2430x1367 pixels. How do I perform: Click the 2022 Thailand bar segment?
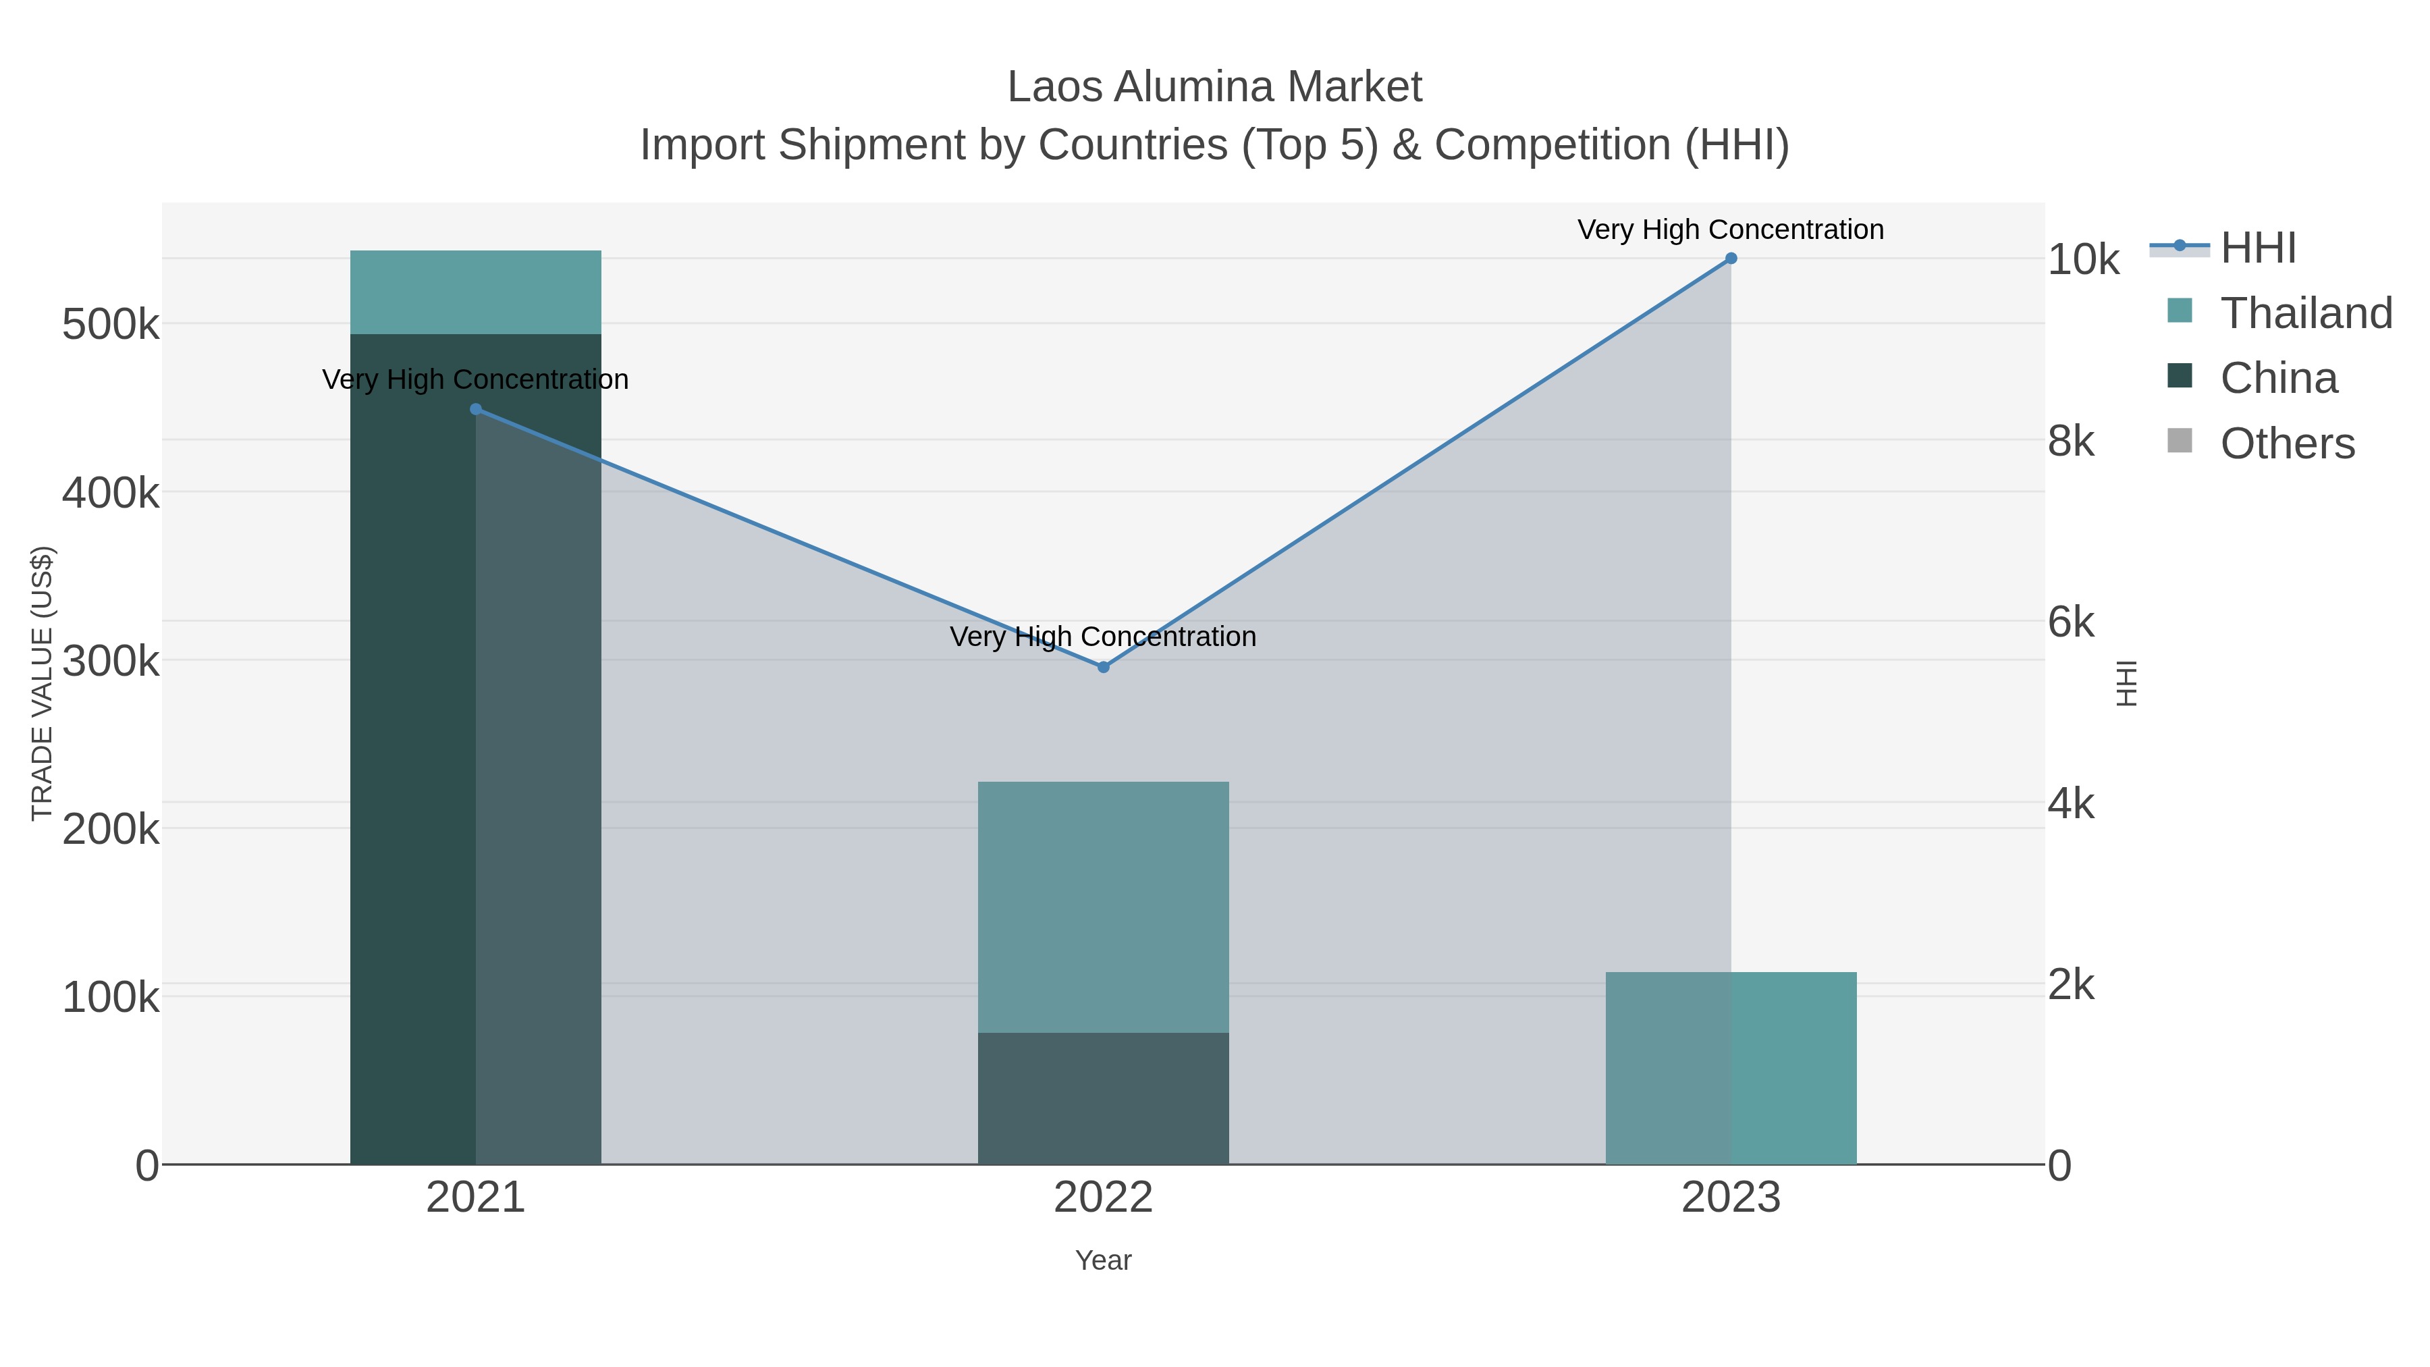pyautogui.click(x=1104, y=907)
